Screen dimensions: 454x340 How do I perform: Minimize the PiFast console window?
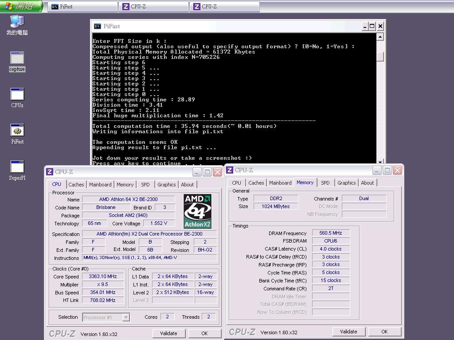coord(365,27)
